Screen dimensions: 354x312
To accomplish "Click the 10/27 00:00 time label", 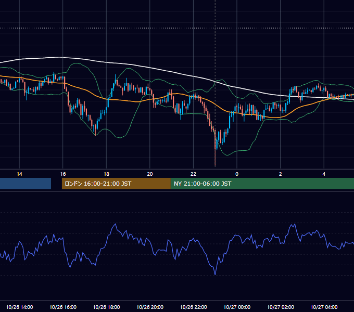I will [237, 307].
